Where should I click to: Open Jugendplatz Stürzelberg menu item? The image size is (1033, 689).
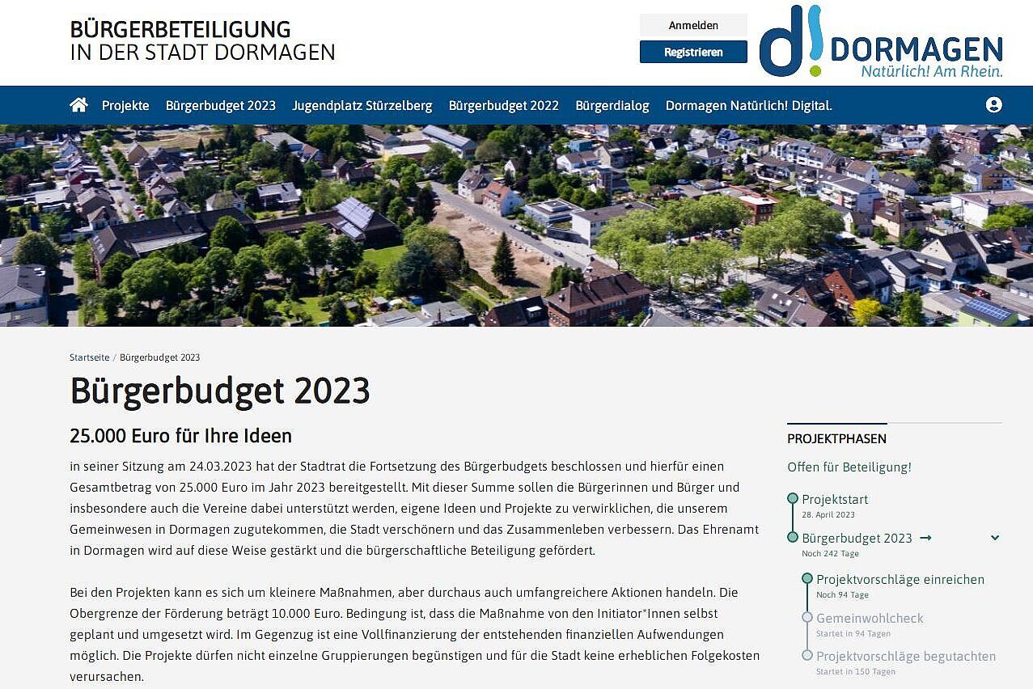point(362,105)
